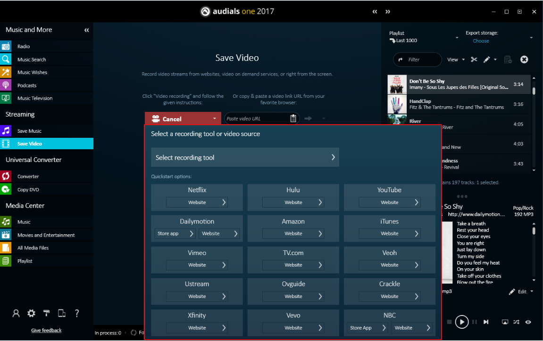Open the View dropdown in the playlist toolbar
Image resolution: width=543 pixels, height=341 pixels.
point(456,60)
